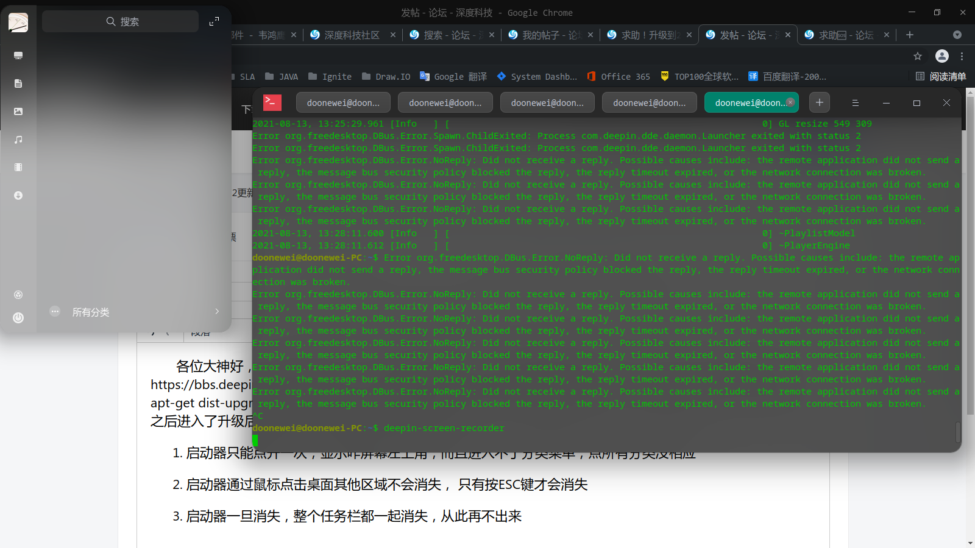
Task: Open the terminal hamburger menu
Action: pos(855,103)
